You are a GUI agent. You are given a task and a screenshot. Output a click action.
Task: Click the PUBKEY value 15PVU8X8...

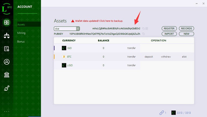[105, 34]
